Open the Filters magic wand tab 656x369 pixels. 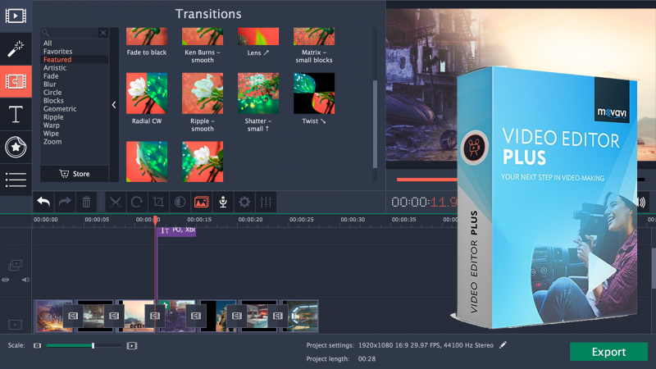[16, 48]
